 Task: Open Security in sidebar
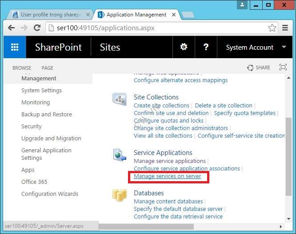point(32,127)
